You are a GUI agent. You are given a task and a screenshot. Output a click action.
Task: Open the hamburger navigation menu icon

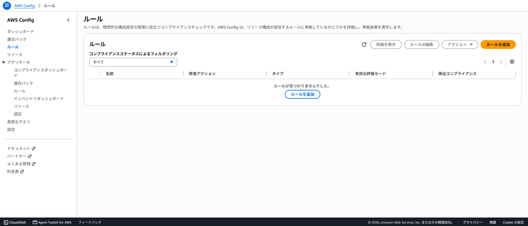click(x=7, y=6)
